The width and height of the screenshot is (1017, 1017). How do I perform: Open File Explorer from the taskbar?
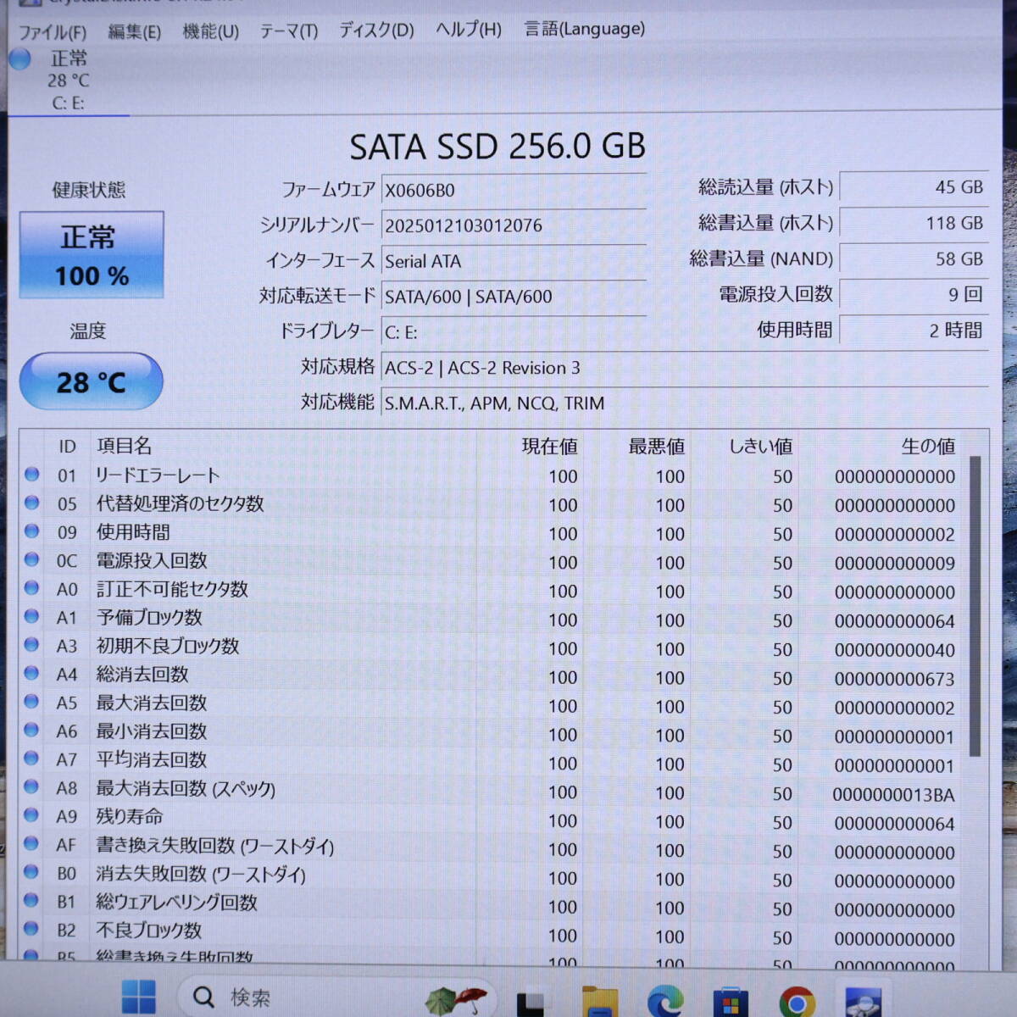pos(598,1000)
